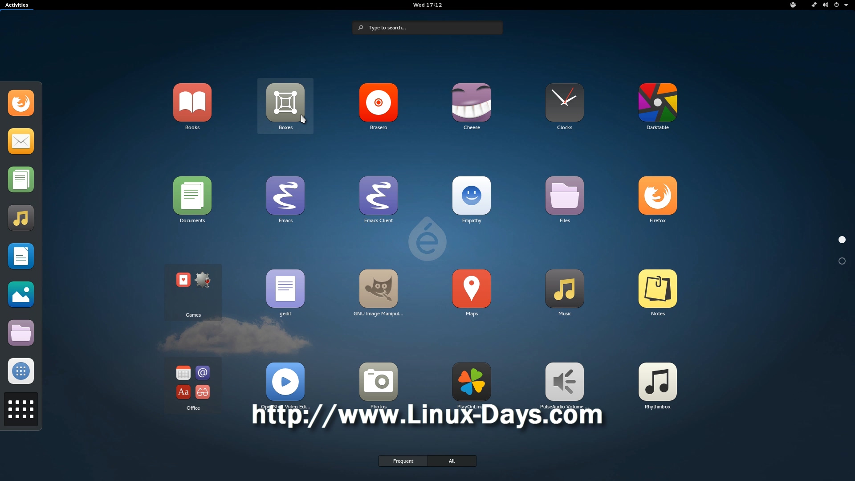Viewport: 855px width, 481px height.
Task: Open mail client from the dash
Action: pos(21,142)
